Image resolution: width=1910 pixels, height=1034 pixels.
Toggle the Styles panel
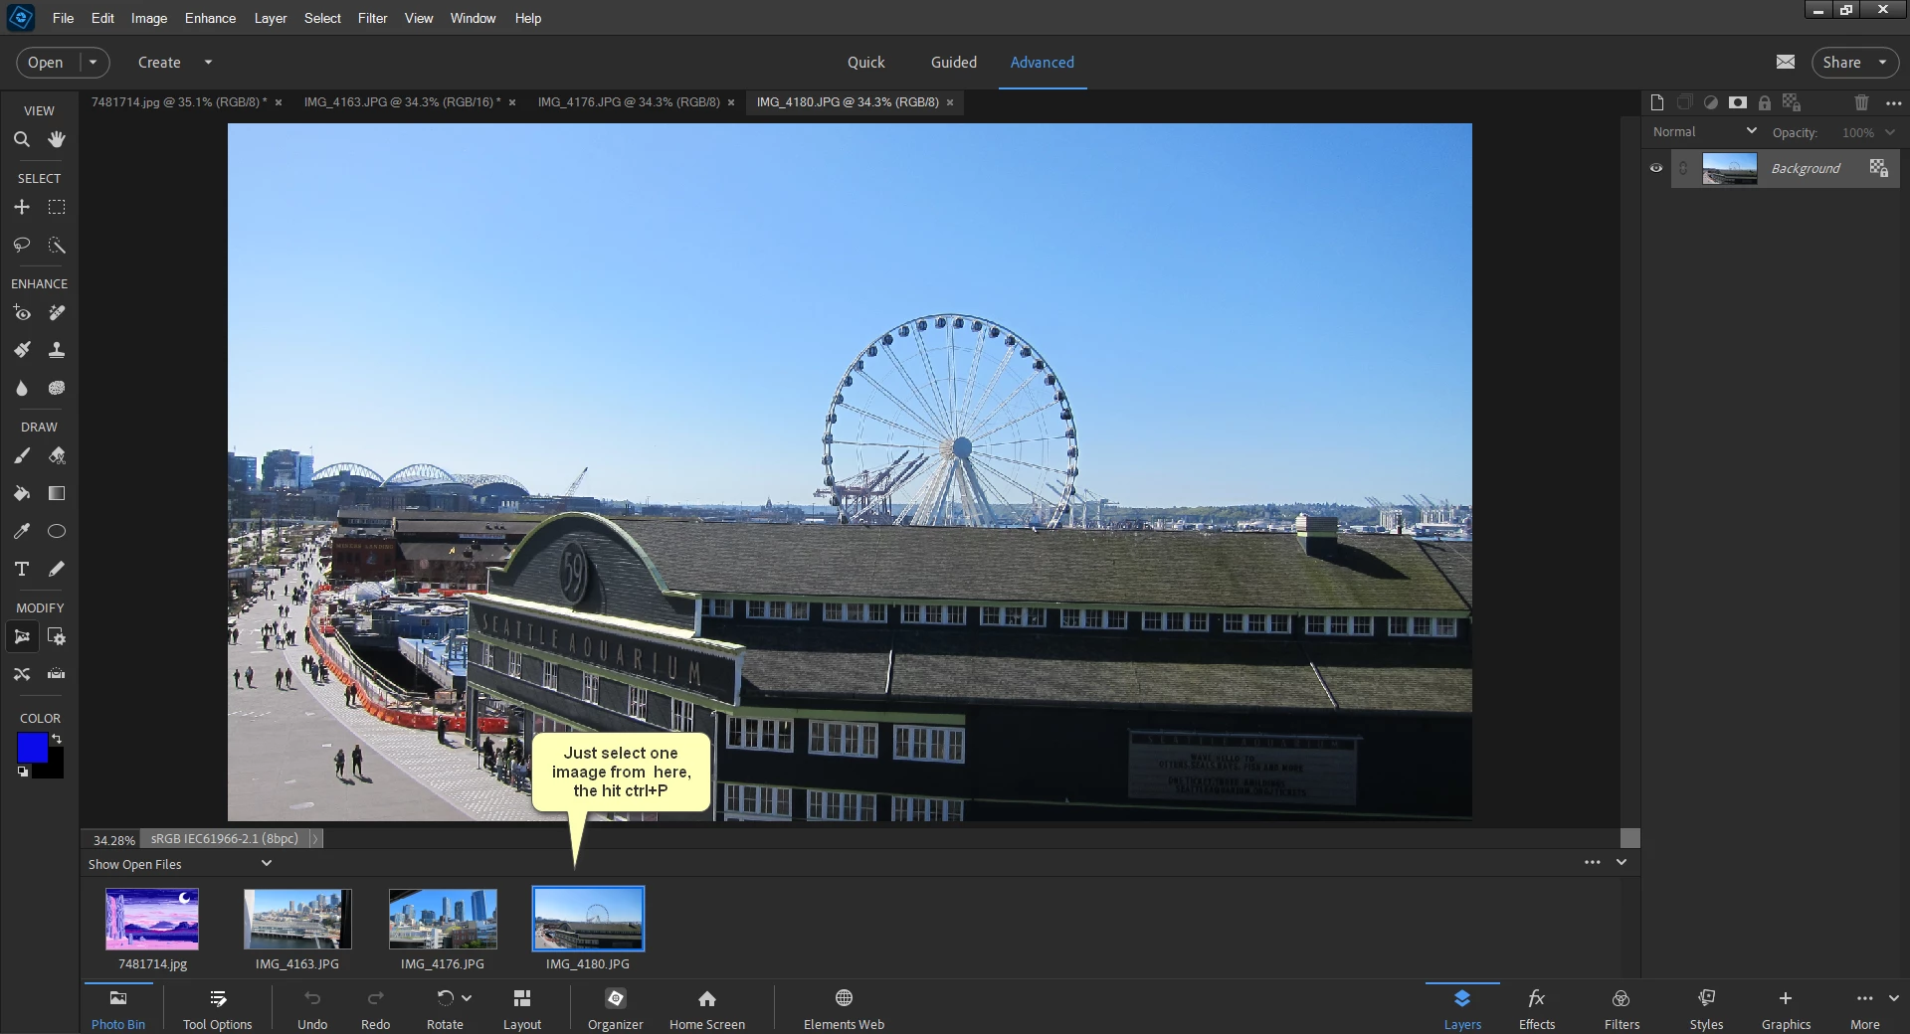1706,1008
